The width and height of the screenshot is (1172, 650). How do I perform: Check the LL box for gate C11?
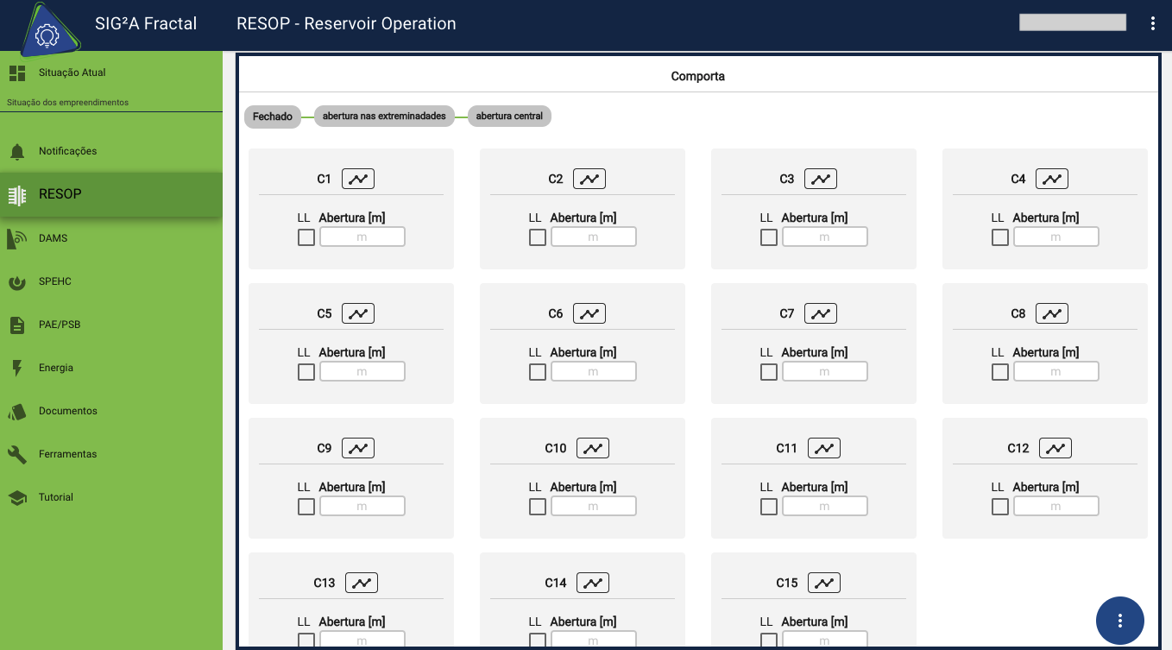769,507
